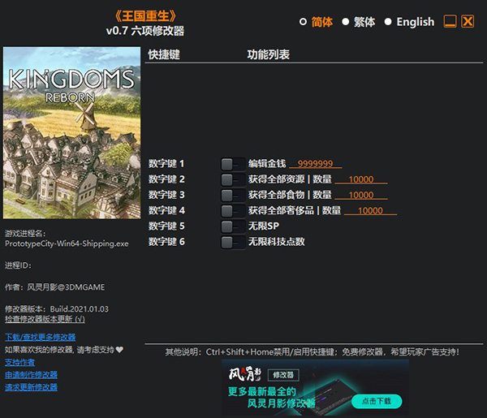Toggle the 编辑金钱 (edit money) switch
Screen dimensions: 487x418
(x=232, y=164)
